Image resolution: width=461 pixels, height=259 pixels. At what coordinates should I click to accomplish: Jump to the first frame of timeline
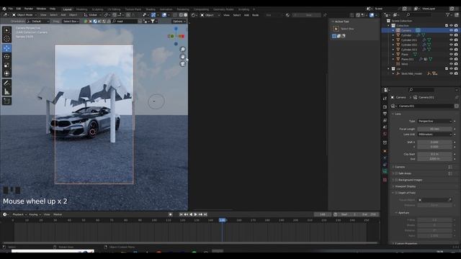point(181,214)
